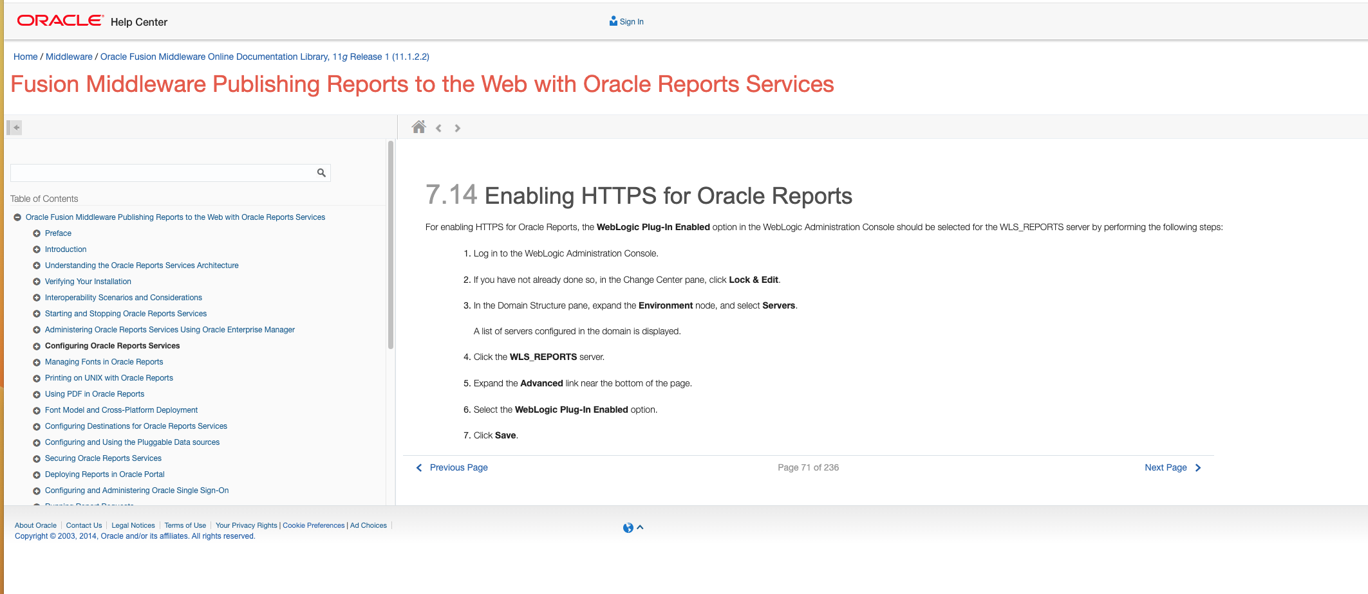Open Contact Us footer link
Viewport: 1368px width, 594px height.
[x=84, y=525]
